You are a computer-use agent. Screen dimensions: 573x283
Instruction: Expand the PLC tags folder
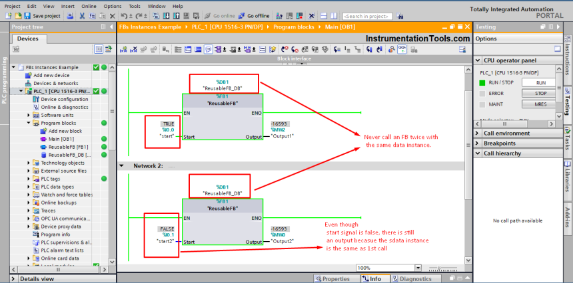(x=29, y=179)
